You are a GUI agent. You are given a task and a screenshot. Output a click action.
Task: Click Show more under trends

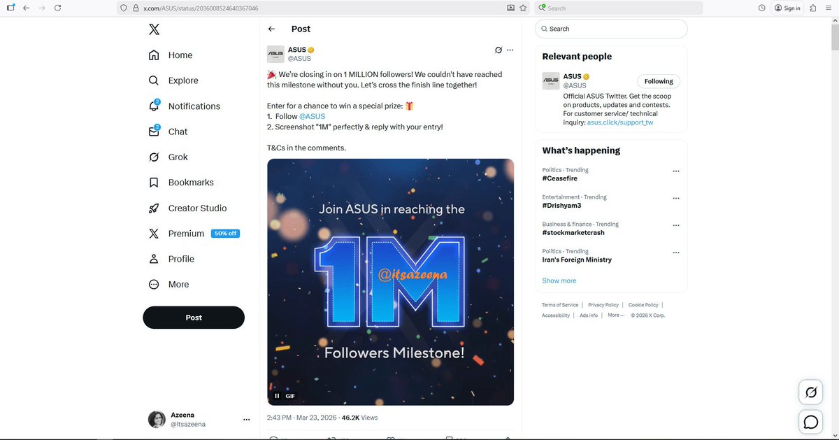[x=559, y=281]
